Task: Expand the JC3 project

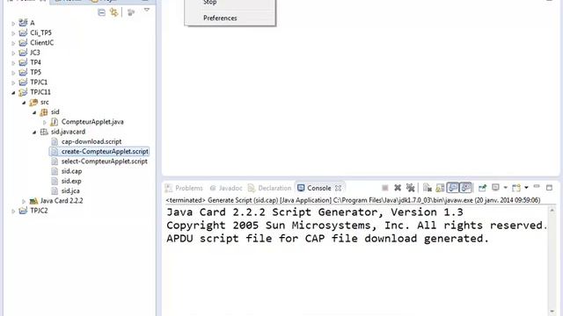Action: 13,53
